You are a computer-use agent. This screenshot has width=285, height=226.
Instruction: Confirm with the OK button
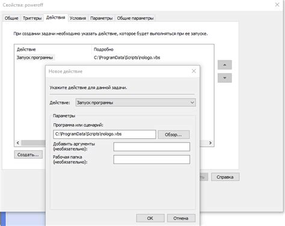coord(150,218)
